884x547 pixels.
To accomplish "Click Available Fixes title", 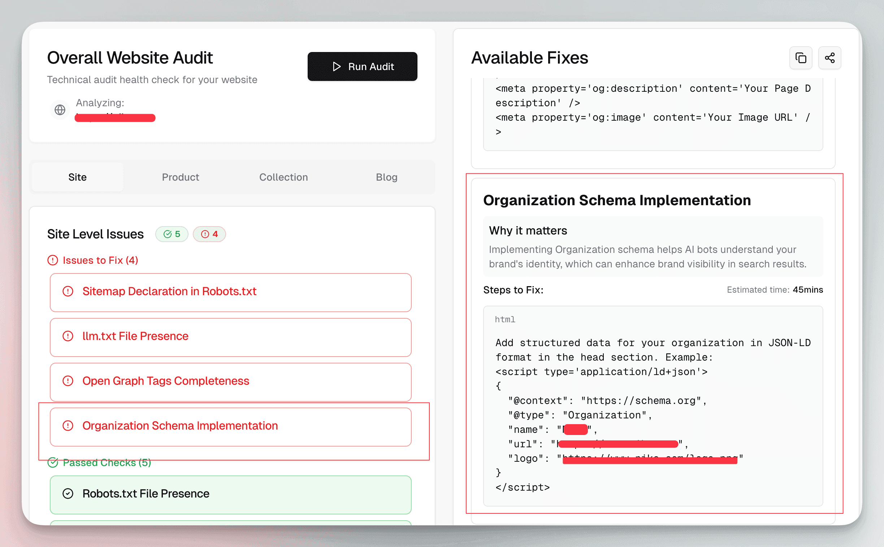I will [x=529, y=58].
